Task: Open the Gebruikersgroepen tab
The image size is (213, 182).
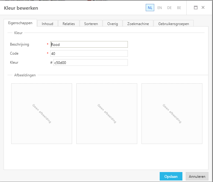Action: (x=174, y=24)
